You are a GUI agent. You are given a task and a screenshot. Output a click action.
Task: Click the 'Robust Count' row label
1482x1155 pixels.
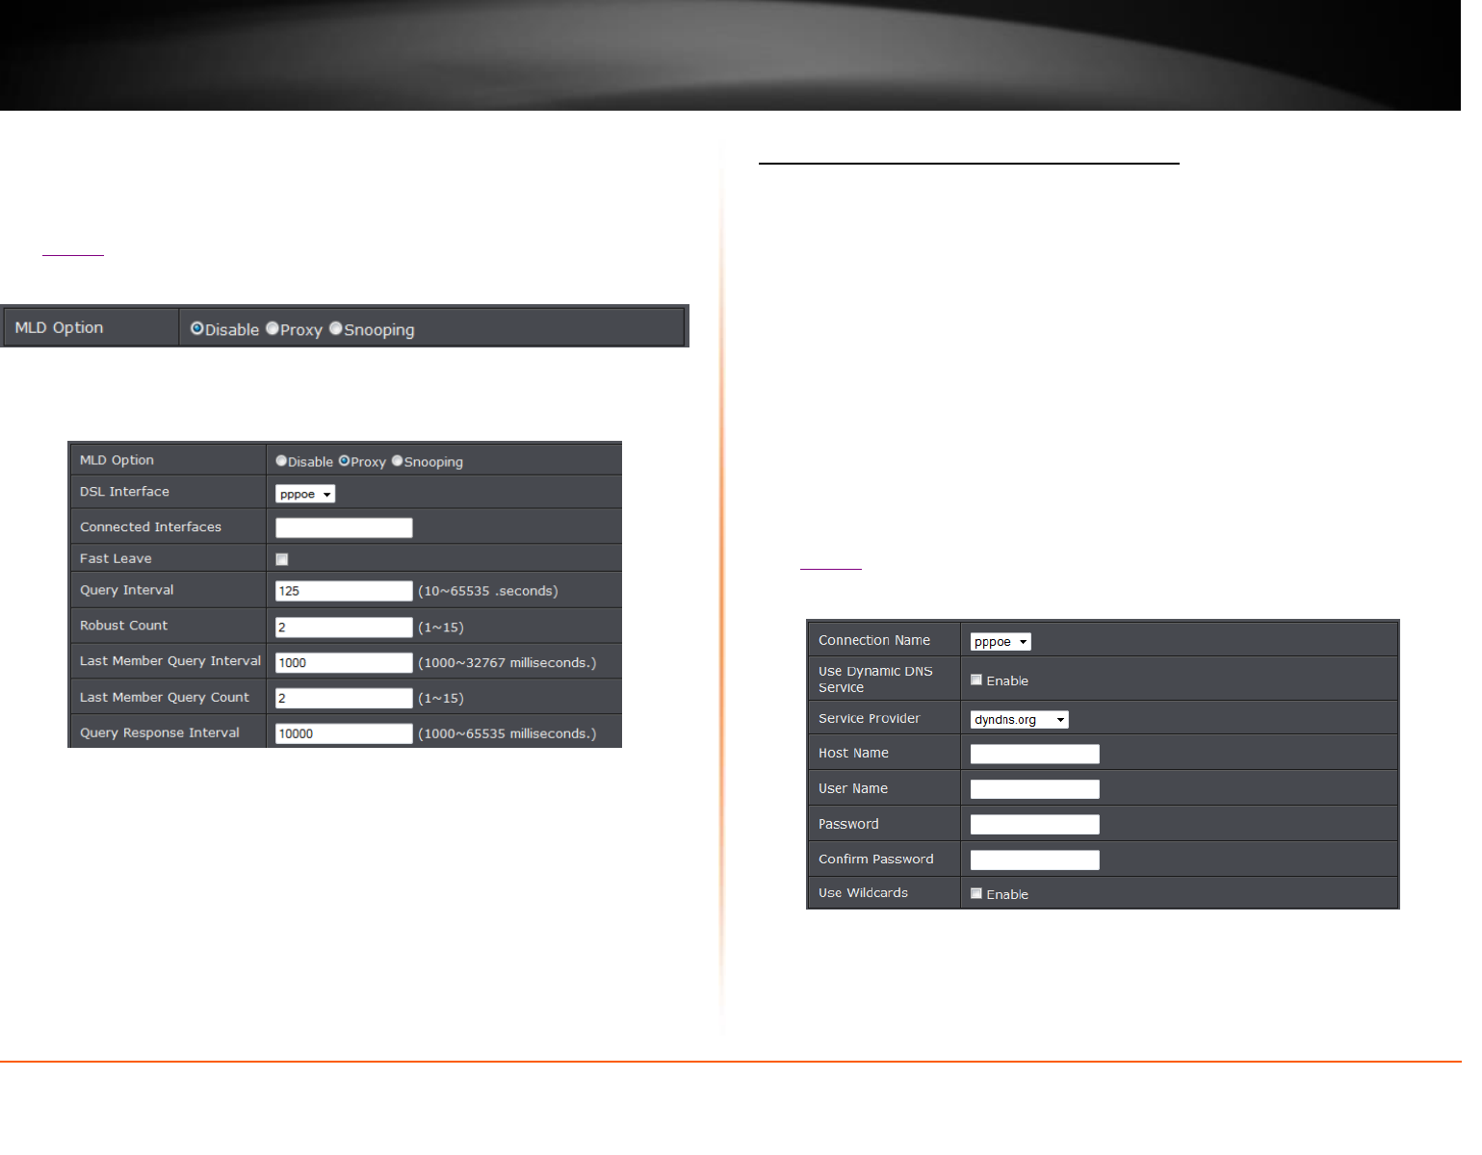(x=123, y=625)
